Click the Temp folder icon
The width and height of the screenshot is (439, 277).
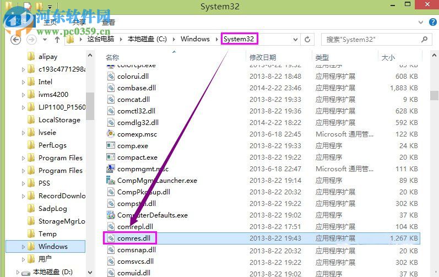[31, 233]
